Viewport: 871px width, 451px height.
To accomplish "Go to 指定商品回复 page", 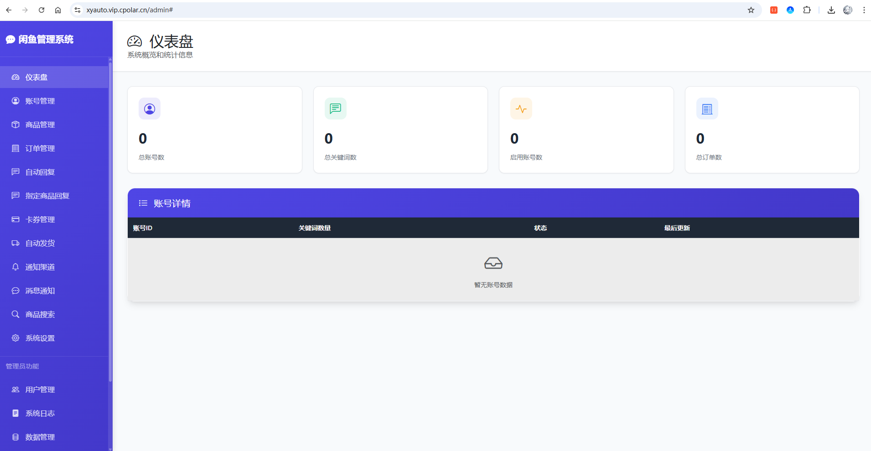I will pos(54,196).
